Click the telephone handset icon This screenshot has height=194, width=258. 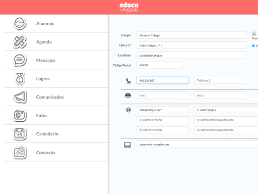click(x=128, y=81)
